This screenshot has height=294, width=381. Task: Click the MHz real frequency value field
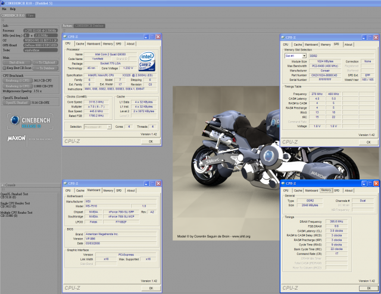pos(46,36)
